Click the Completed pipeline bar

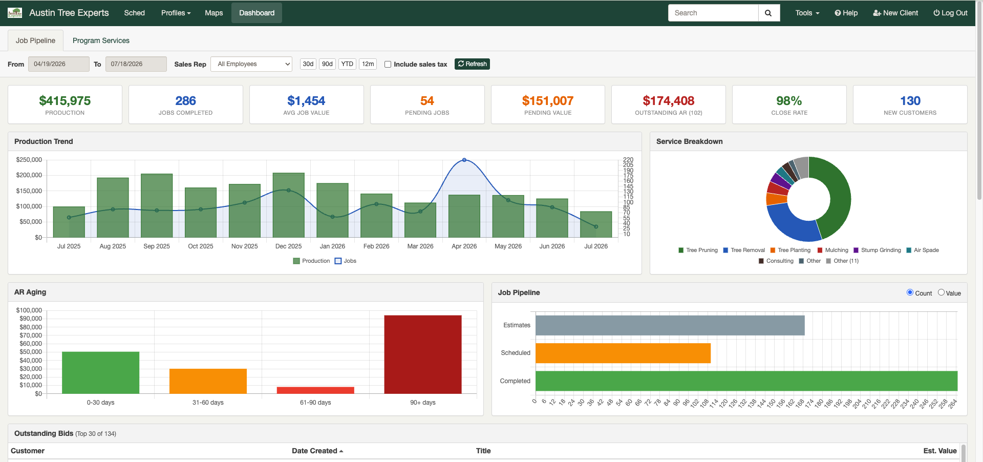[x=746, y=381]
